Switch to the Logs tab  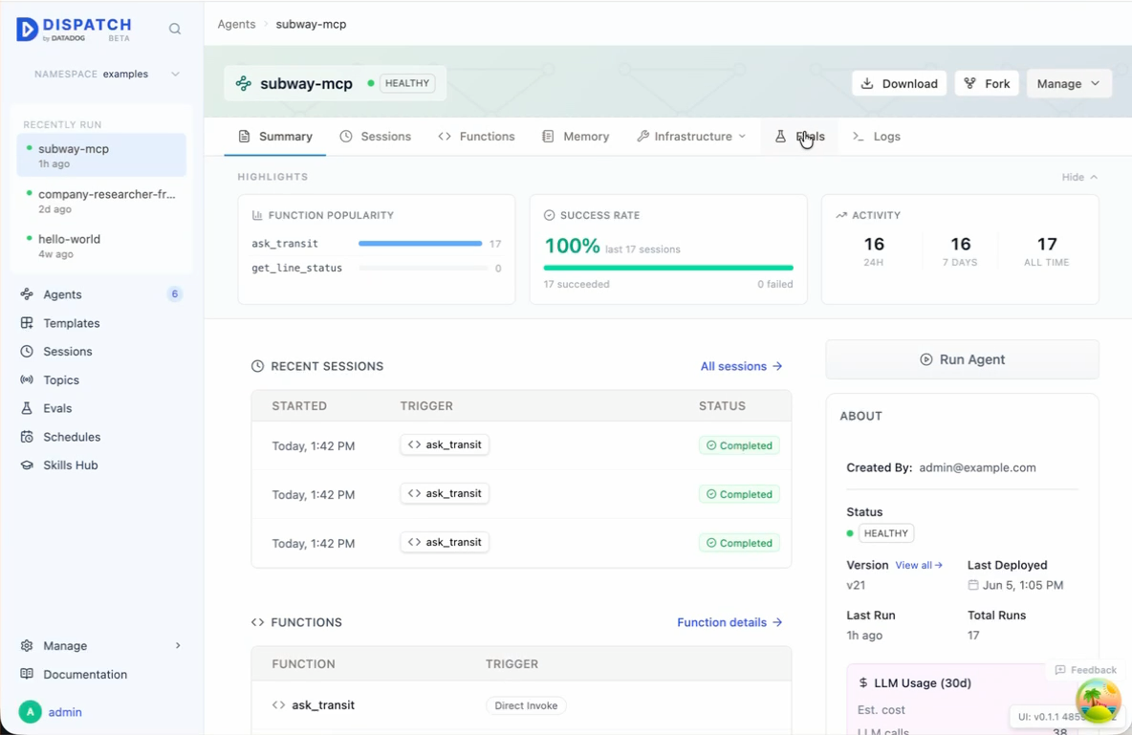coord(877,137)
